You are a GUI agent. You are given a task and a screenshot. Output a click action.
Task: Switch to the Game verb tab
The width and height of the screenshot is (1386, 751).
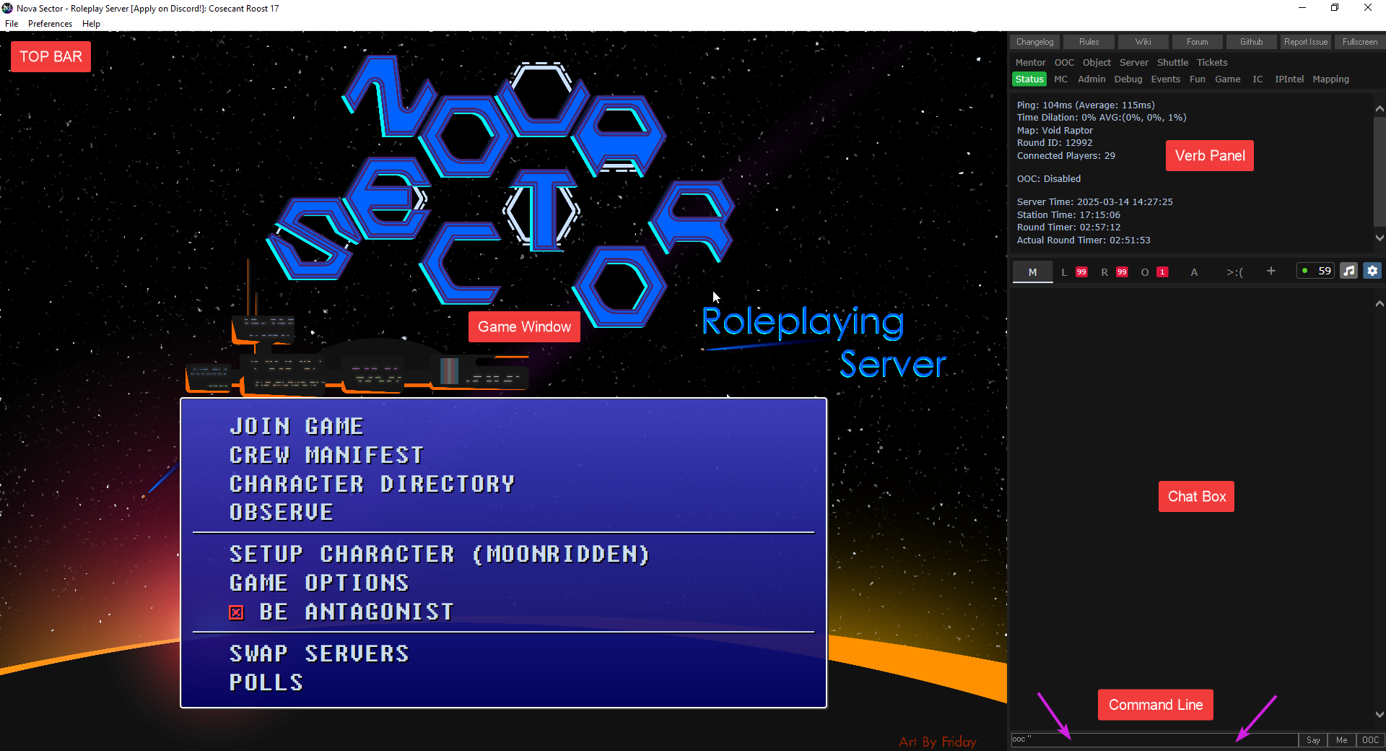click(x=1228, y=79)
